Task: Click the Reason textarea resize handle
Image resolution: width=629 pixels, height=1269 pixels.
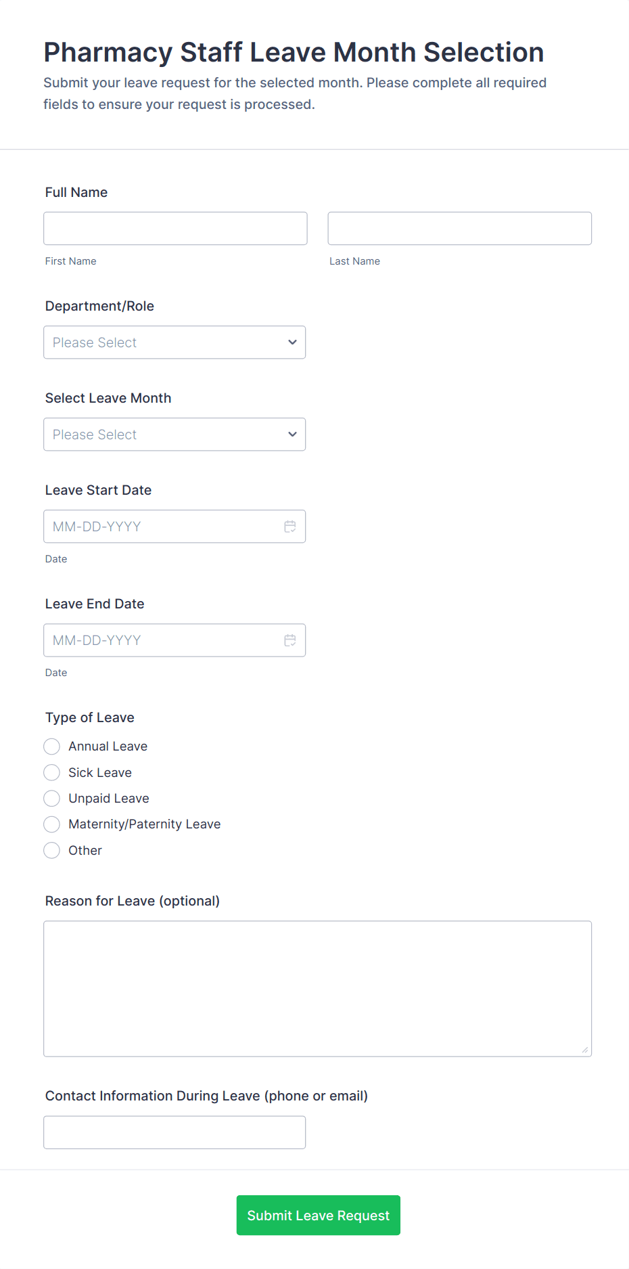Action: coord(585,1050)
